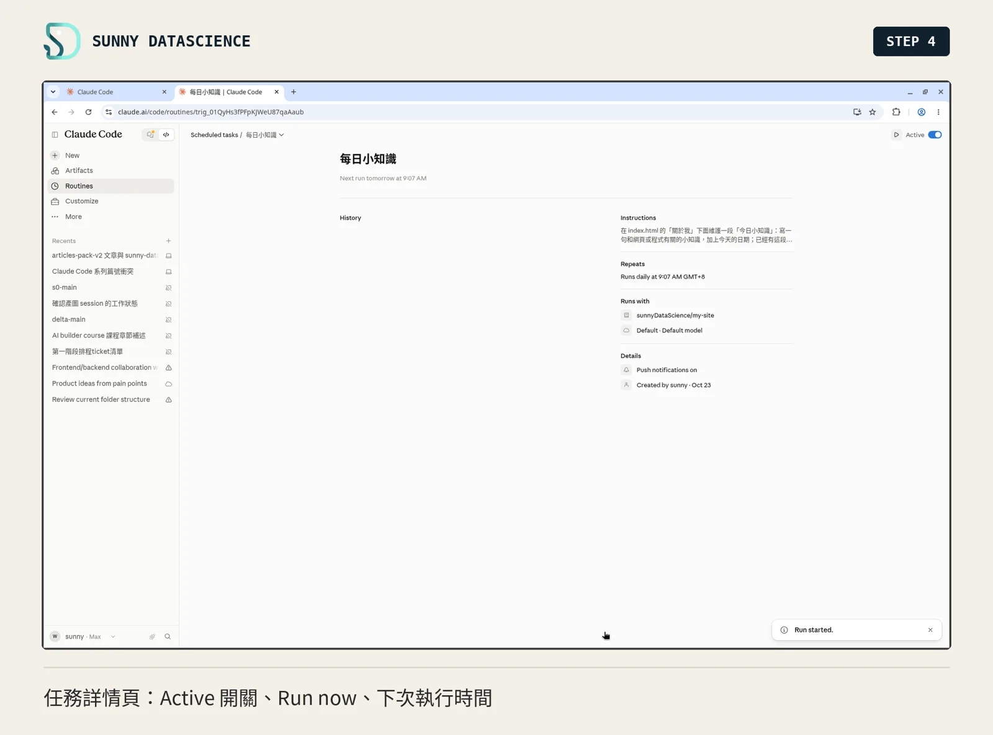This screenshot has width=993, height=735.
Task: Click search icon at sidebar bottom
Action: pyautogui.click(x=168, y=637)
